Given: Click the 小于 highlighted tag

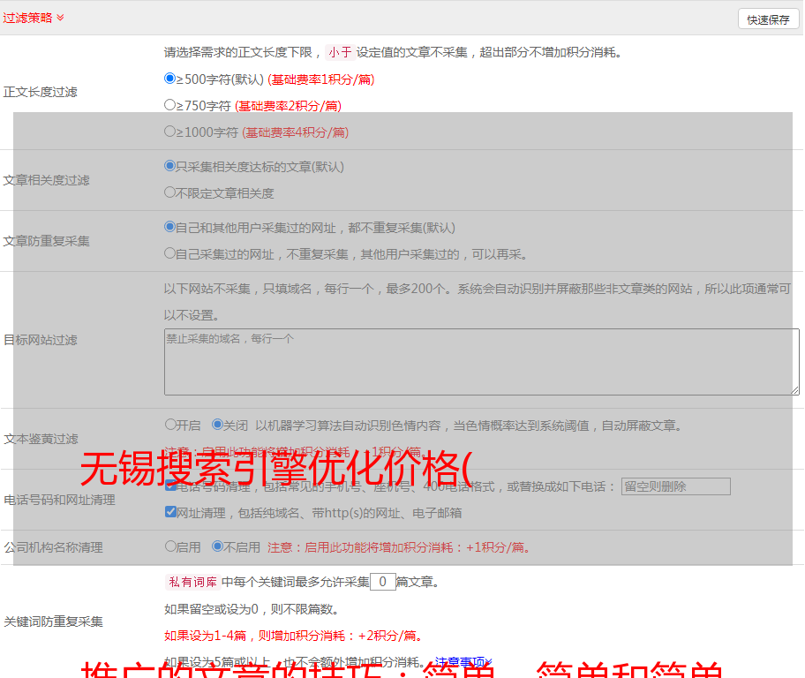Looking at the screenshot, I should coord(340,52).
